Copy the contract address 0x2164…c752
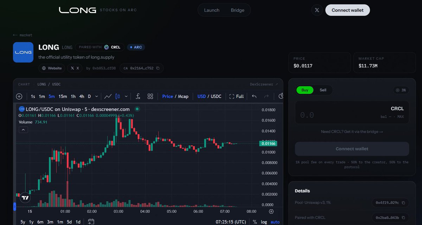This screenshot has height=225, width=422. [x=158, y=68]
